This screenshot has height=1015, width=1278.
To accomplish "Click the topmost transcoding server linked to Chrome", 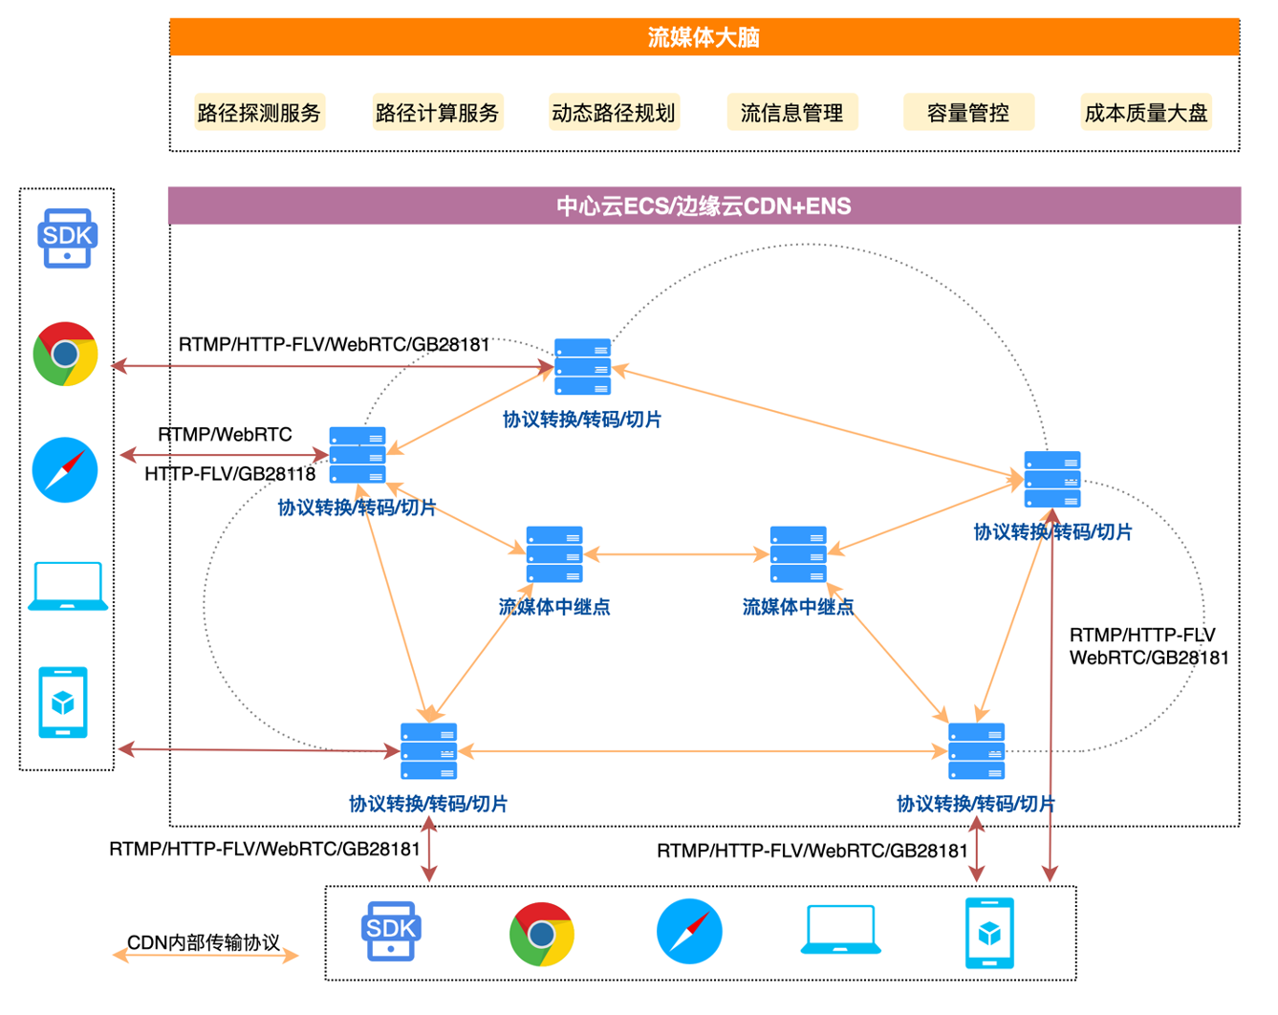I will (582, 367).
